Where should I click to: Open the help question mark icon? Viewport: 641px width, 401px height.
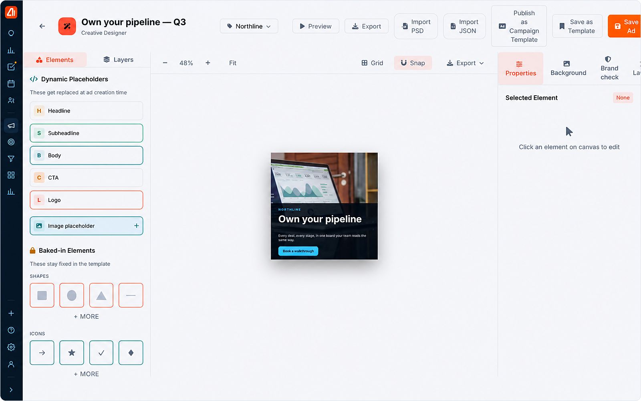[x=11, y=330]
